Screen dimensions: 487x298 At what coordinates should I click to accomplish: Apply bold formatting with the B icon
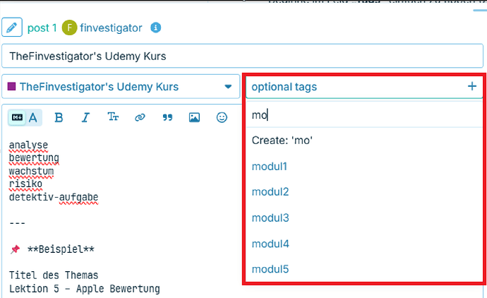[x=59, y=117]
